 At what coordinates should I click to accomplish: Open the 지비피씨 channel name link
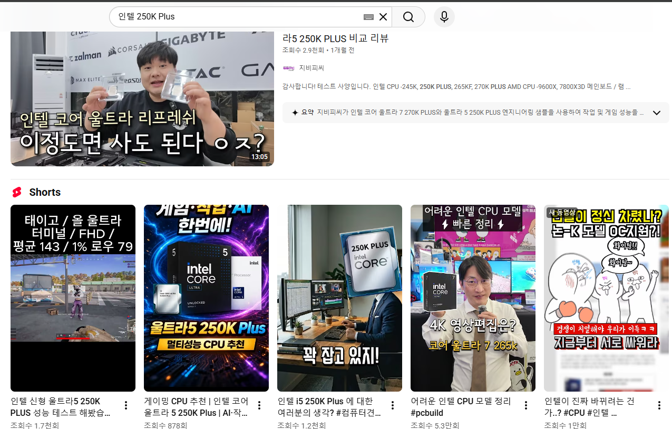[x=311, y=68]
